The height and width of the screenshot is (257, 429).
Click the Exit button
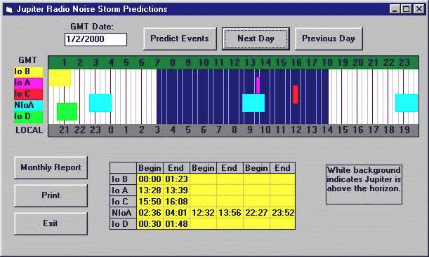(x=51, y=223)
